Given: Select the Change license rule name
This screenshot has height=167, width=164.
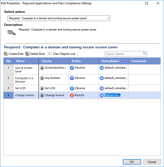Looking at the screenshot, I should click(x=24, y=95).
